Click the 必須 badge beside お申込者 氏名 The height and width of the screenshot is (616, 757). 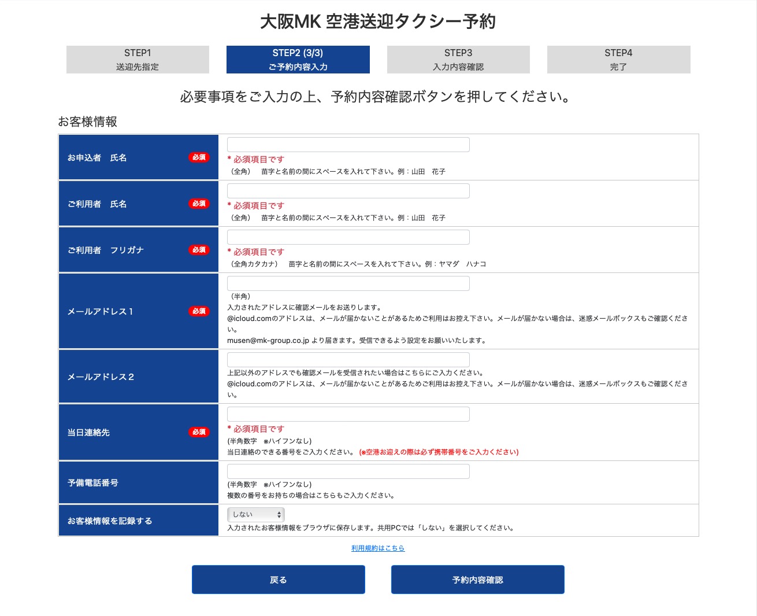point(199,157)
